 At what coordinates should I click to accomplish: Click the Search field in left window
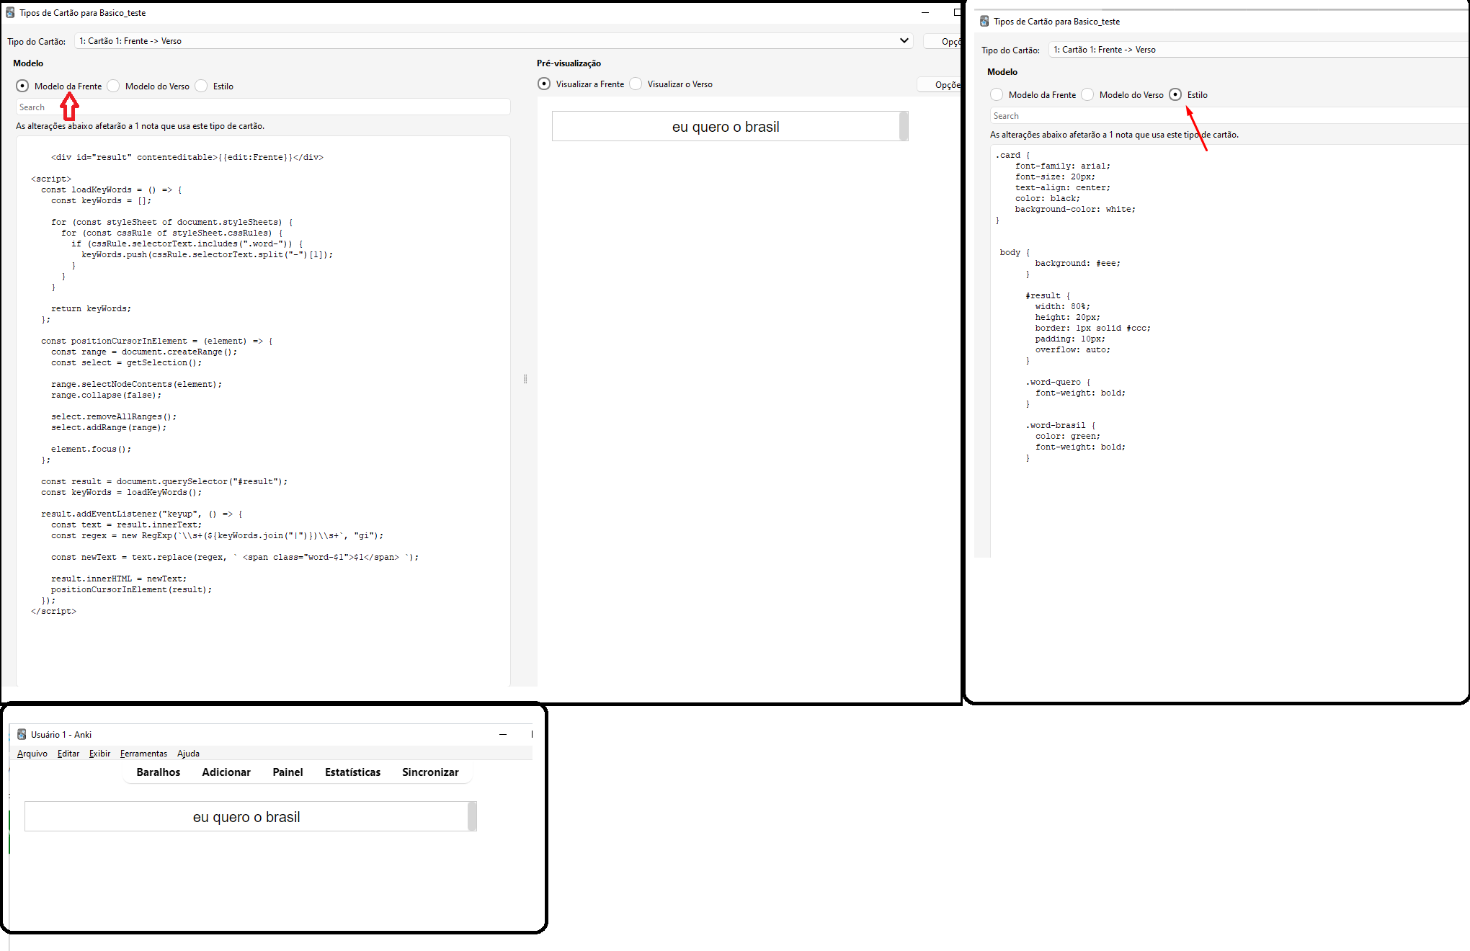pos(263,107)
